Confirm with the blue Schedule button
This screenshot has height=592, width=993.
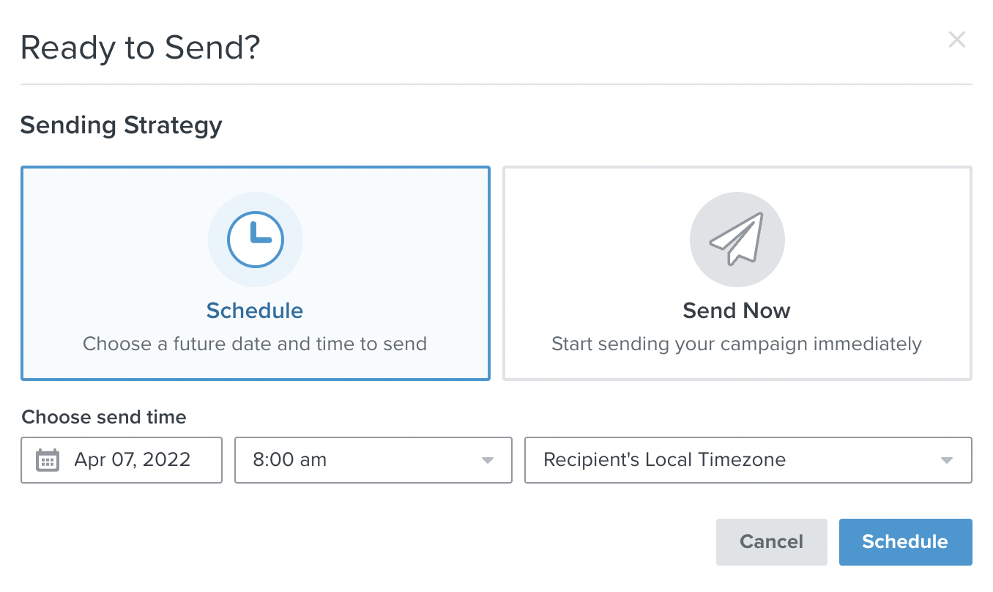(x=905, y=542)
